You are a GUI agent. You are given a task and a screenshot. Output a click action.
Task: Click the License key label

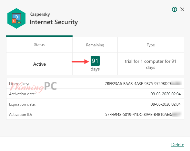tap(19, 84)
